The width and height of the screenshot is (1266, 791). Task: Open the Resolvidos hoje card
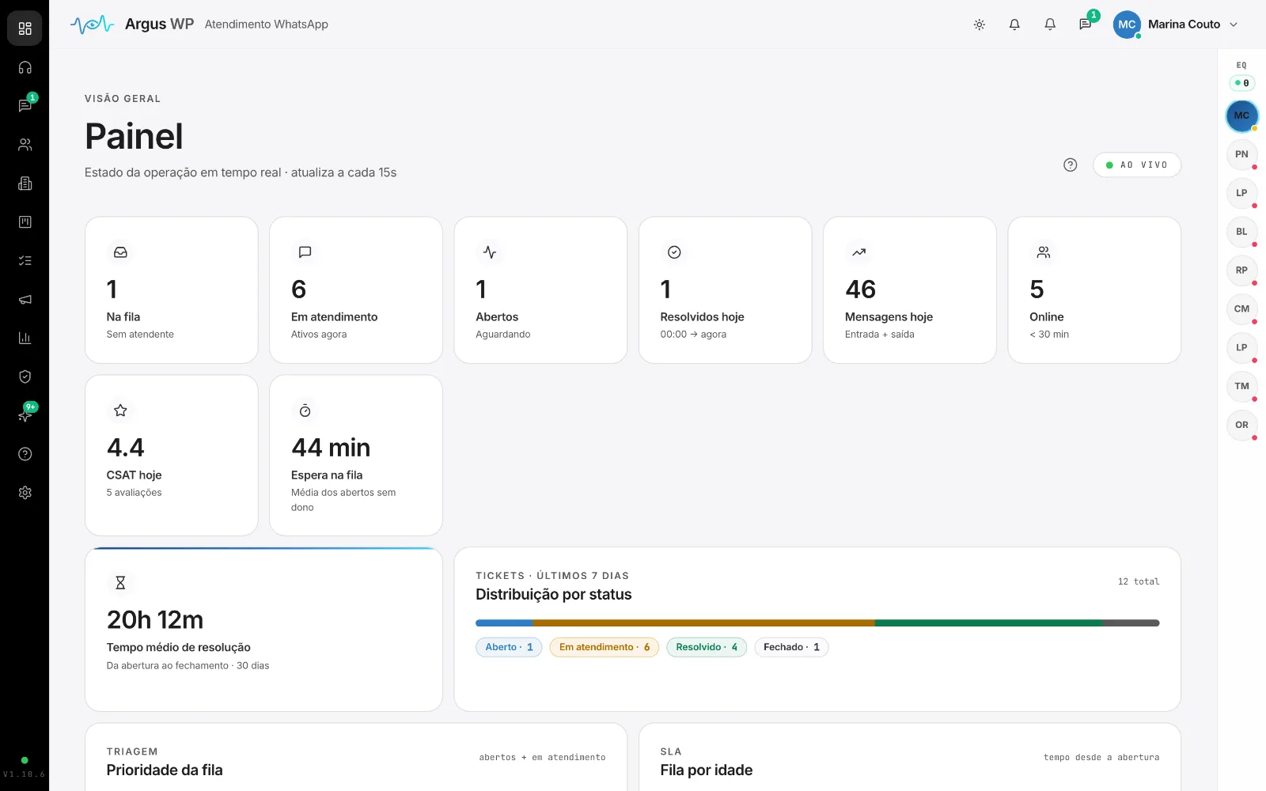[725, 290]
